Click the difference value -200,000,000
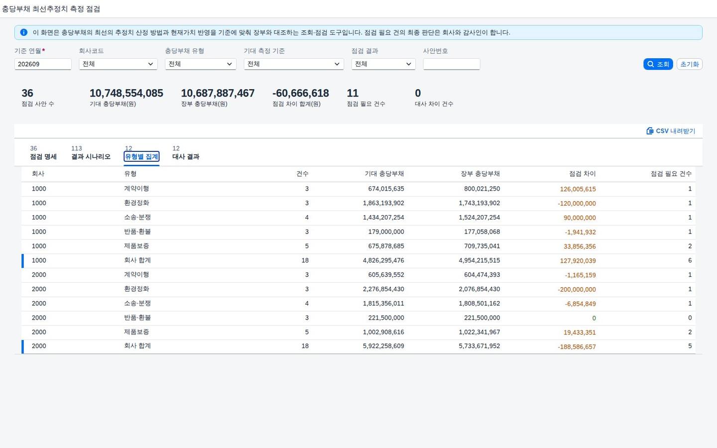The image size is (717, 448). click(577, 289)
